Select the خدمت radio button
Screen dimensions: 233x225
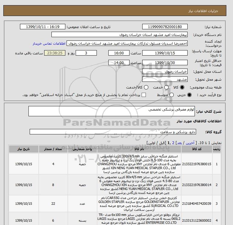tap(166, 87)
